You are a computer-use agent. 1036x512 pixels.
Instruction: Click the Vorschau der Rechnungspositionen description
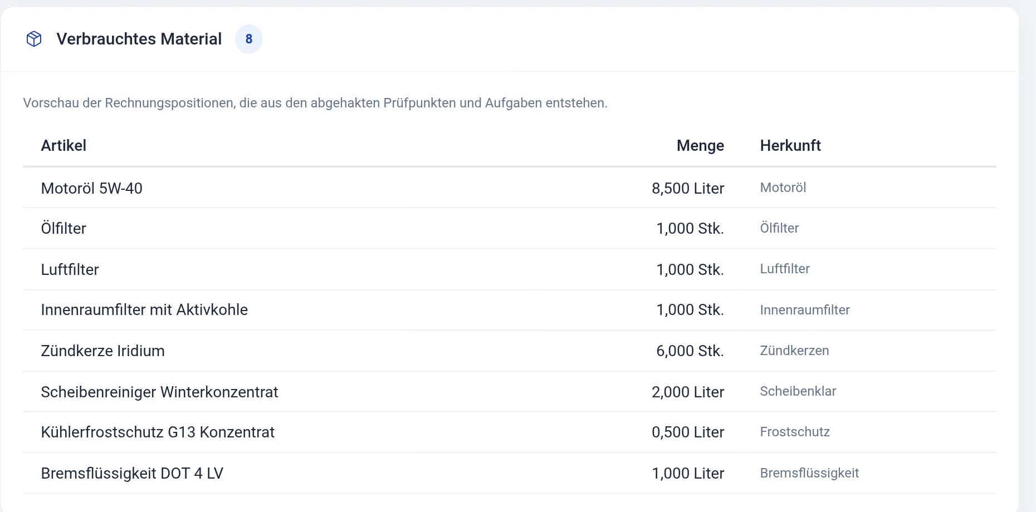click(x=315, y=103)
